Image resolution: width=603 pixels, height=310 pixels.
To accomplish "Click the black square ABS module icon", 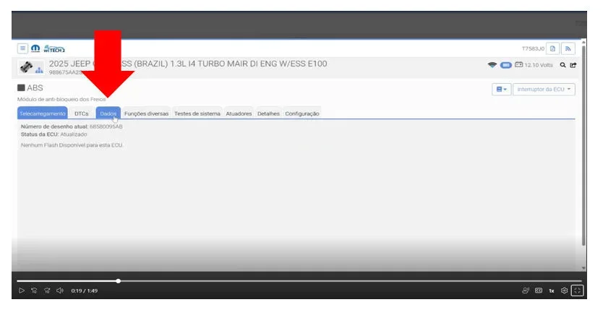I will tap(21, 87).
